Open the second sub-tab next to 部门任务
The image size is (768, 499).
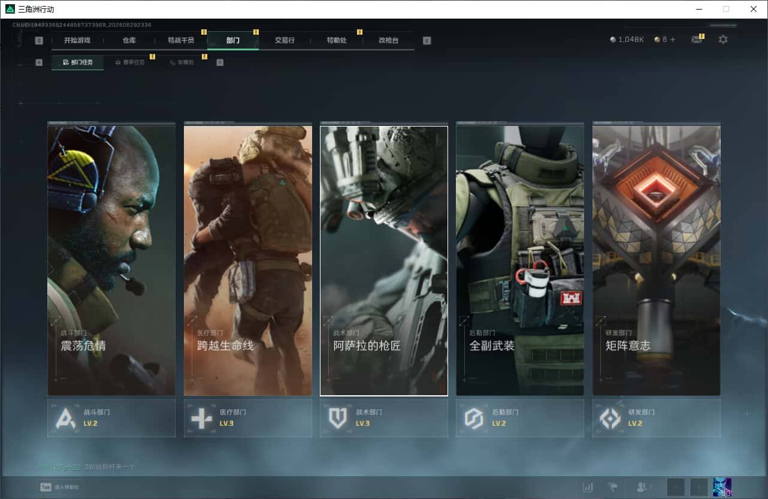coord(129,62)
